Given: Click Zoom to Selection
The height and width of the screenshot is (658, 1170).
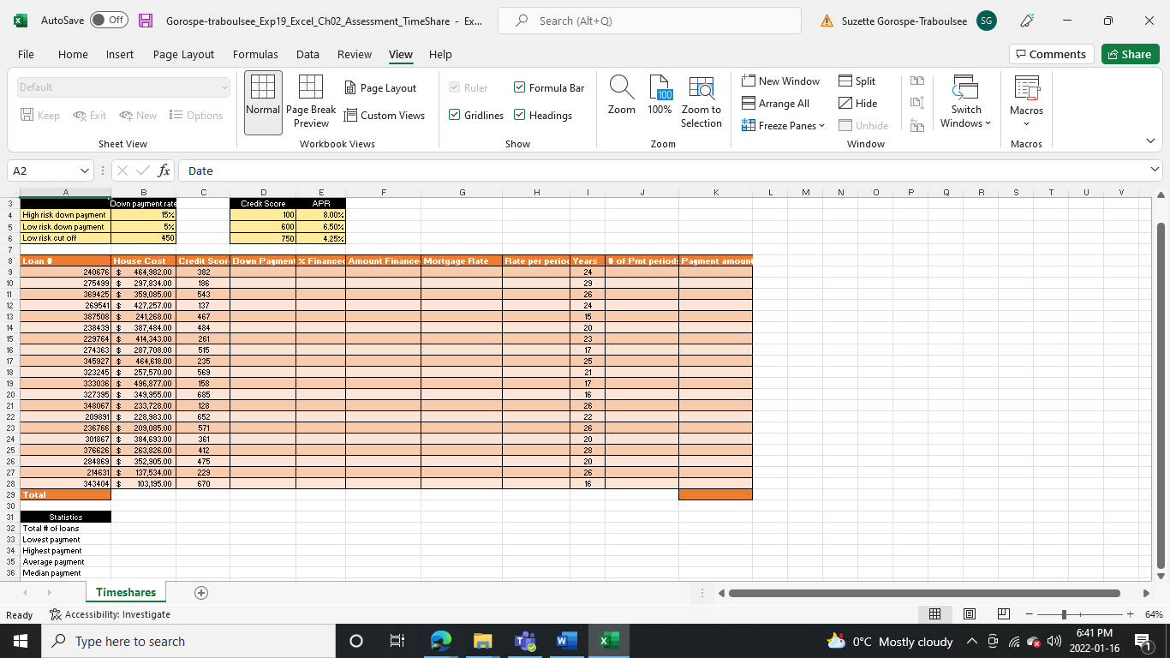Looking at the screenshot, I should [701, 102].
